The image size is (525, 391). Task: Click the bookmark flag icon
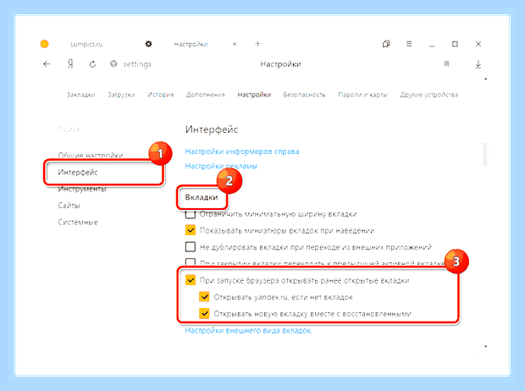click(446, 63)
